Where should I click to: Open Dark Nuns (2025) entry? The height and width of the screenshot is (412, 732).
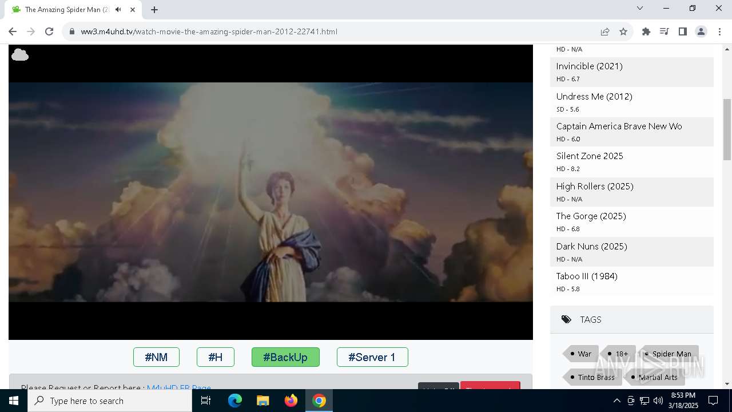coord(632,252)
